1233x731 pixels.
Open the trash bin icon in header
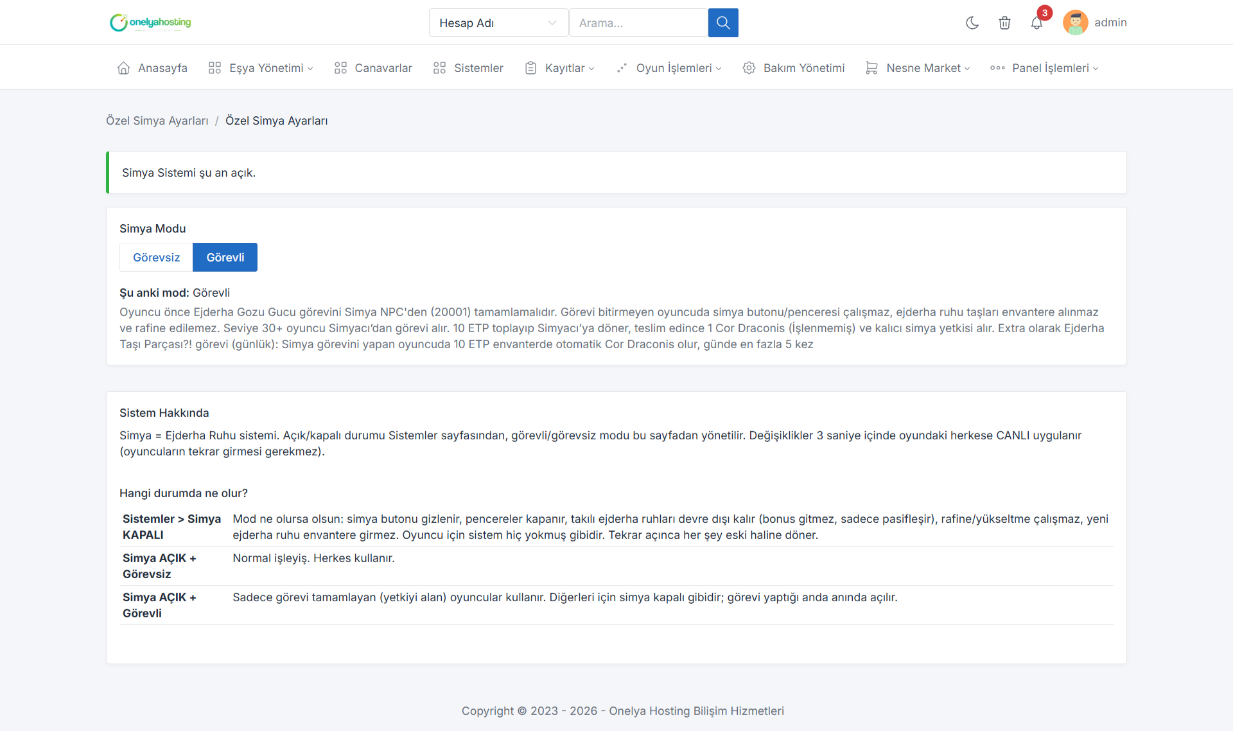pos(1004,22)
